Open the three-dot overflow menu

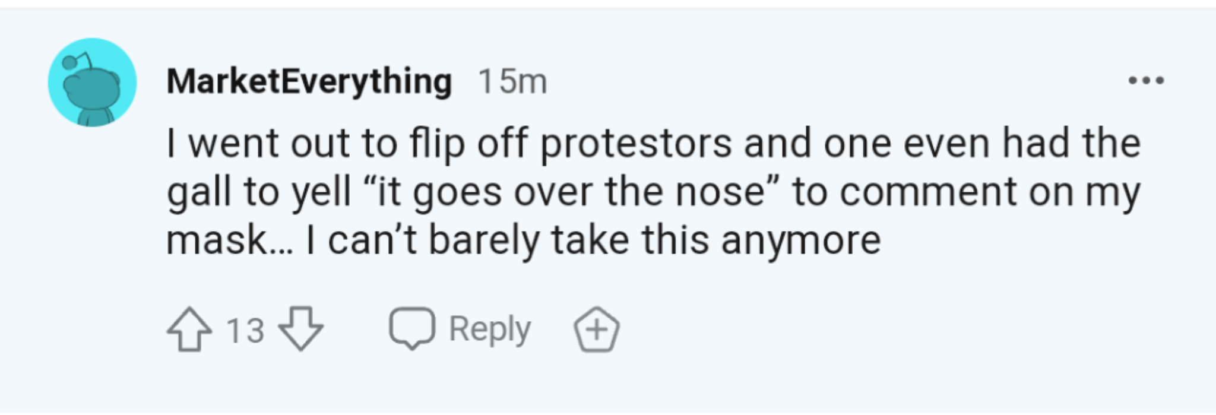point(1146,80)
